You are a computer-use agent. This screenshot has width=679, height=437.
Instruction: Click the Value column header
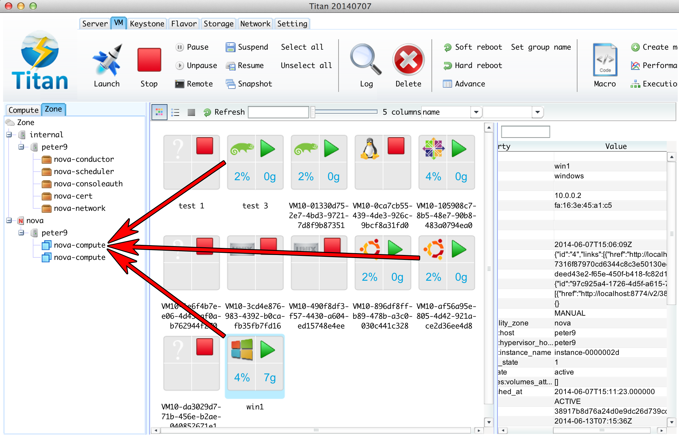tap(616, 146)
